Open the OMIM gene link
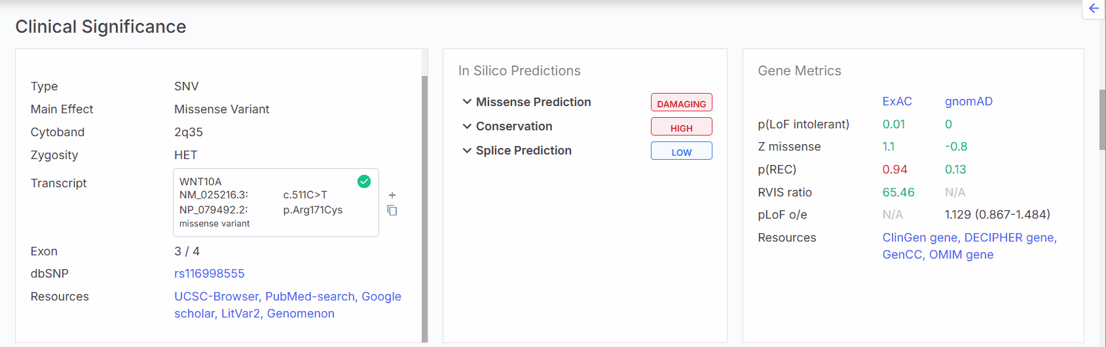Image resolution: width=1106 pixels, height=347 pixels. pyautogui.click(x=961, y=255)
